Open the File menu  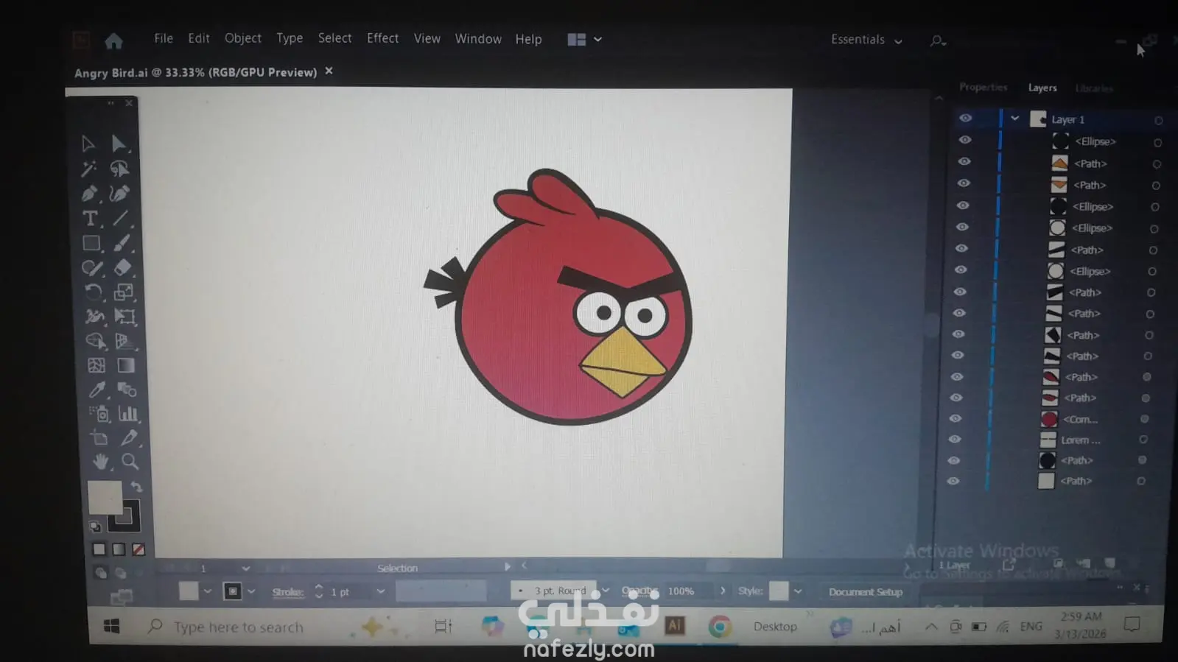click(x=164, y=38)
